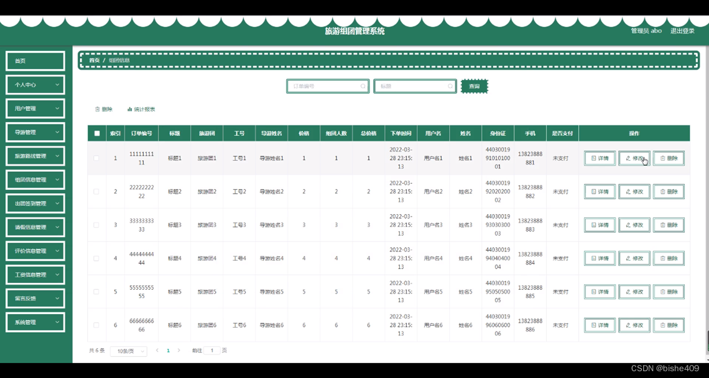Click the 删除 trash icon in row 标题1
The image size is (709, 378).
(662, 158)
